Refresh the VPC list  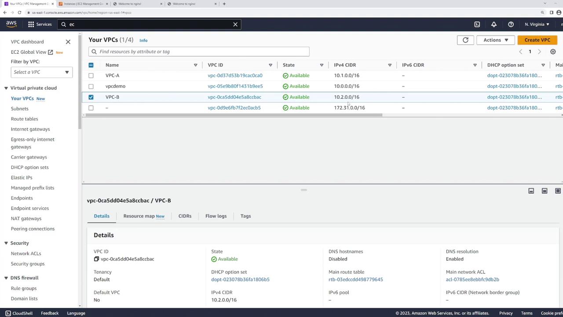(465, 40)
